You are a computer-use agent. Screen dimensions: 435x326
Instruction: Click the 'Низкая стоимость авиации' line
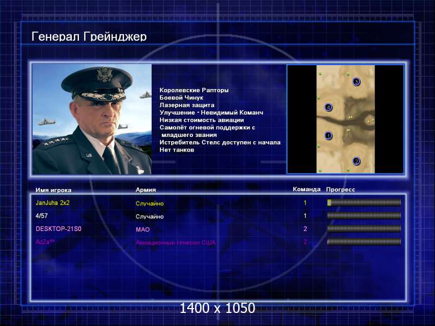click(202, 120)
